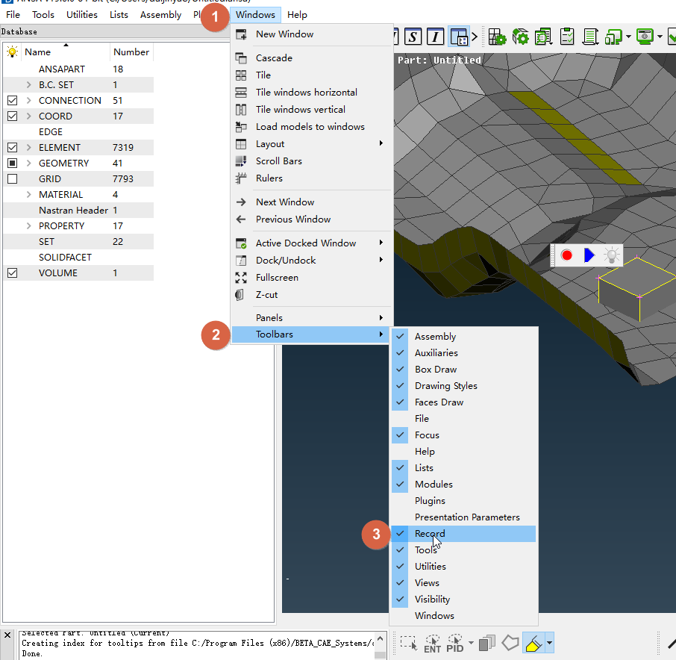Open the Panels submenu

coord(312,318)
